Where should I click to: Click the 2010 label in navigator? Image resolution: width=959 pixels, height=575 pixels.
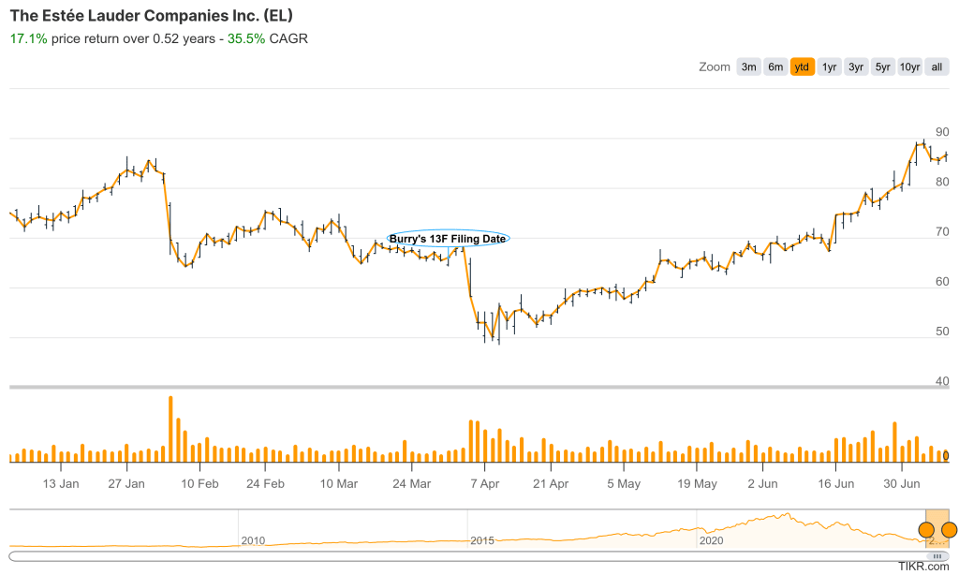point(253,540)
